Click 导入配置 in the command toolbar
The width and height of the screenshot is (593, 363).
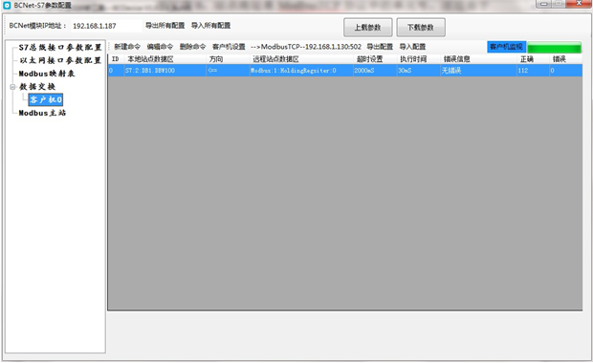pos(412,47)
